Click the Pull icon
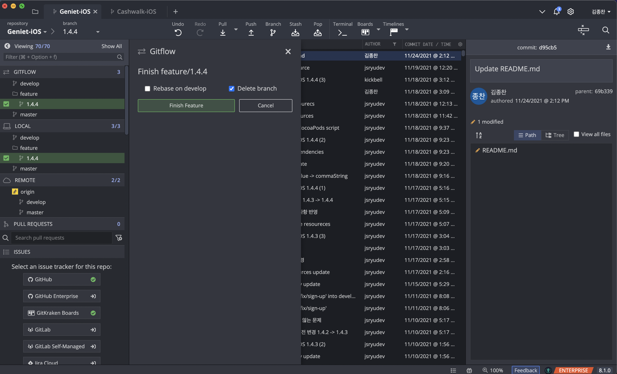The width and height of the screenshot is (617, 374). pos(222,32)
